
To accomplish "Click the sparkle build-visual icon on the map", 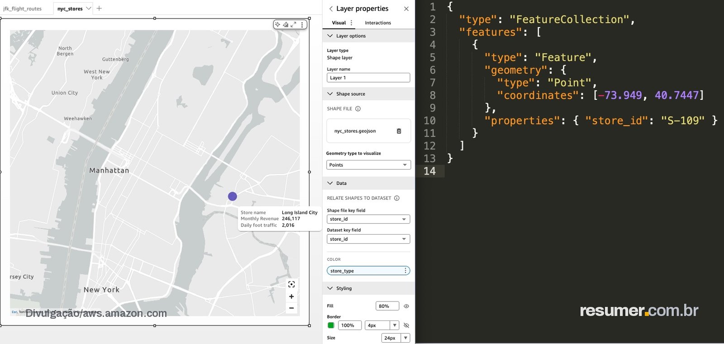I will [x=277, y=24].
